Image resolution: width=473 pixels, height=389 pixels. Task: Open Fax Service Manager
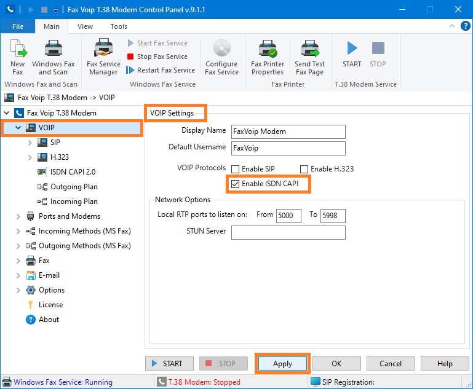pos(103,57)
